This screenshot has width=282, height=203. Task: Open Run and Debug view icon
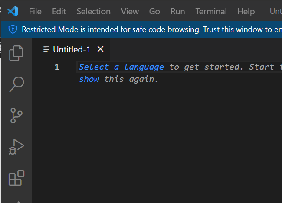[x=16, y=147]
